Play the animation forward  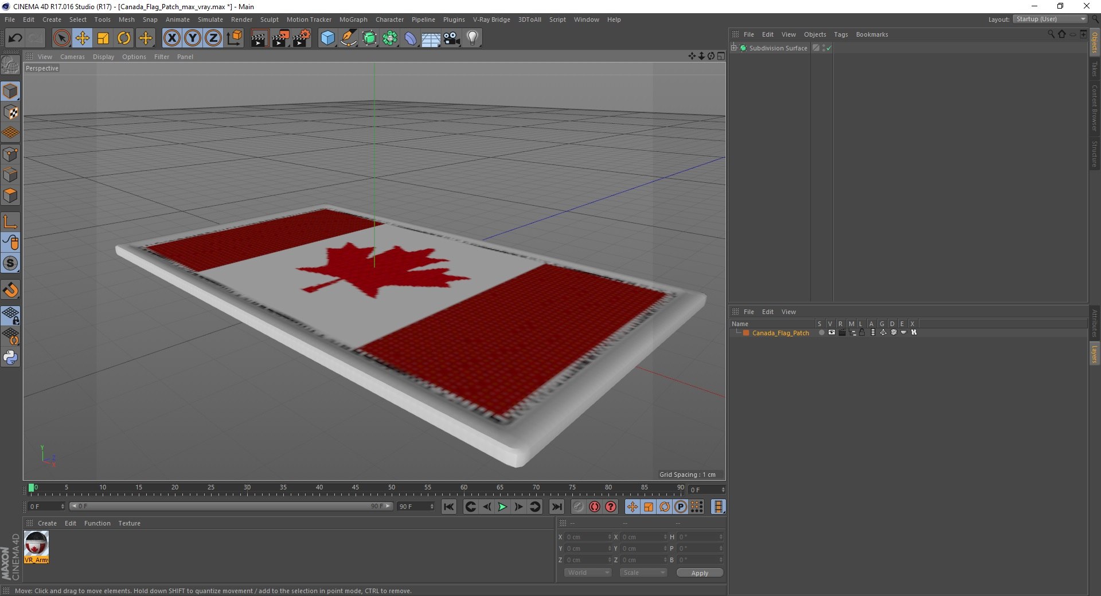click(x=502, y=507)
